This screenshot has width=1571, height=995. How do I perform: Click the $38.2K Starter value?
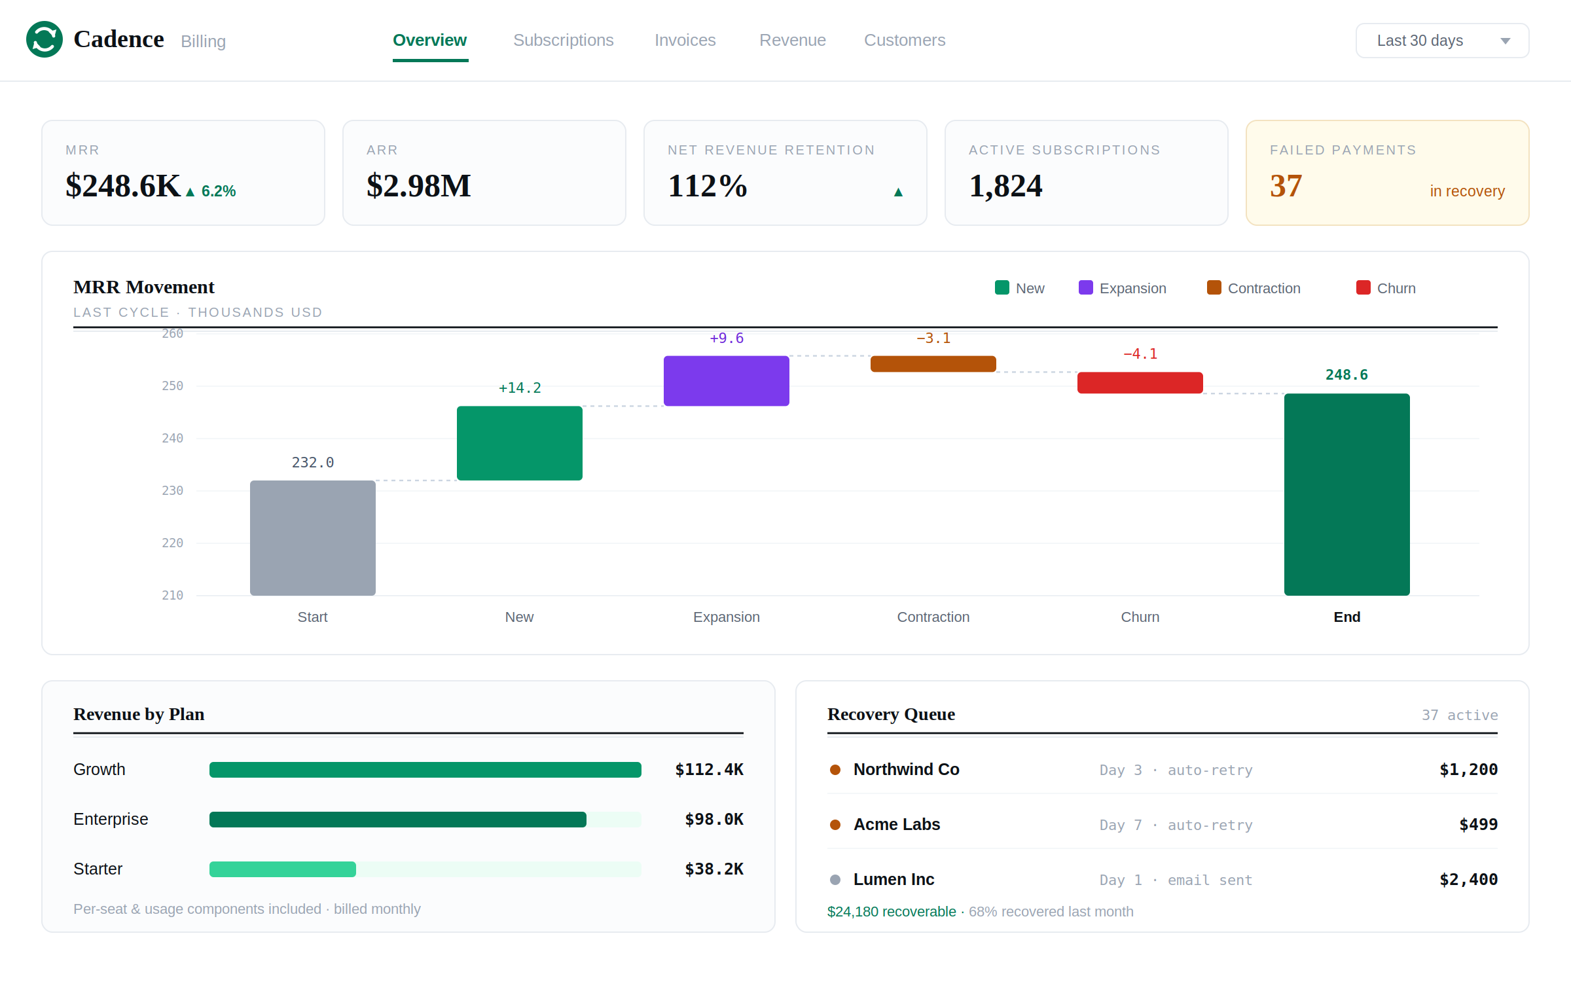pyautogui.click(x=714, y=869)
